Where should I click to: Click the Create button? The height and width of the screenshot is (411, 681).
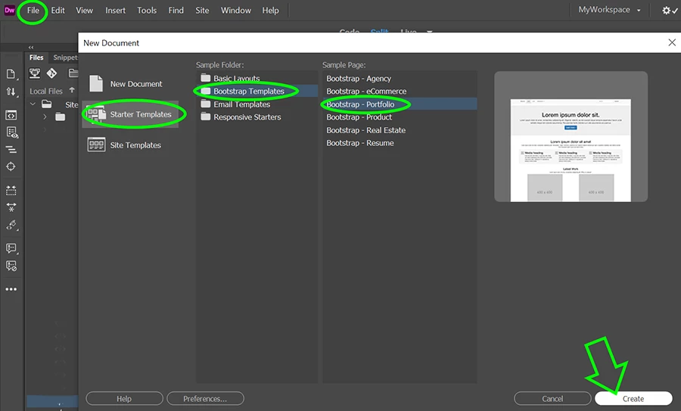pos(633,398)
